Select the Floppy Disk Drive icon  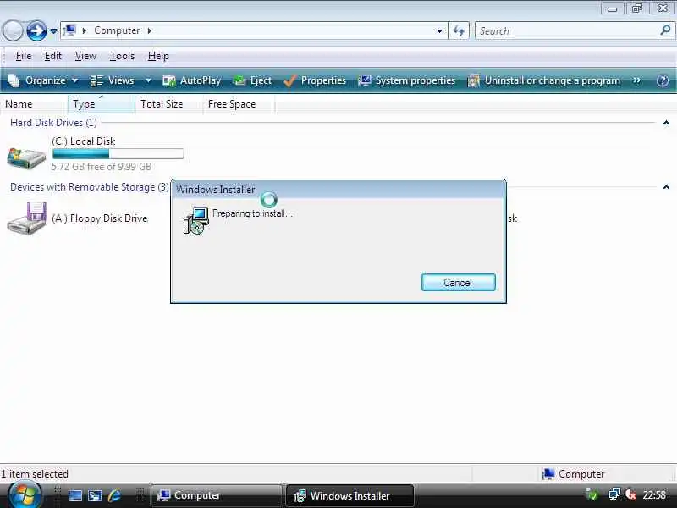[x=27, y=218]
